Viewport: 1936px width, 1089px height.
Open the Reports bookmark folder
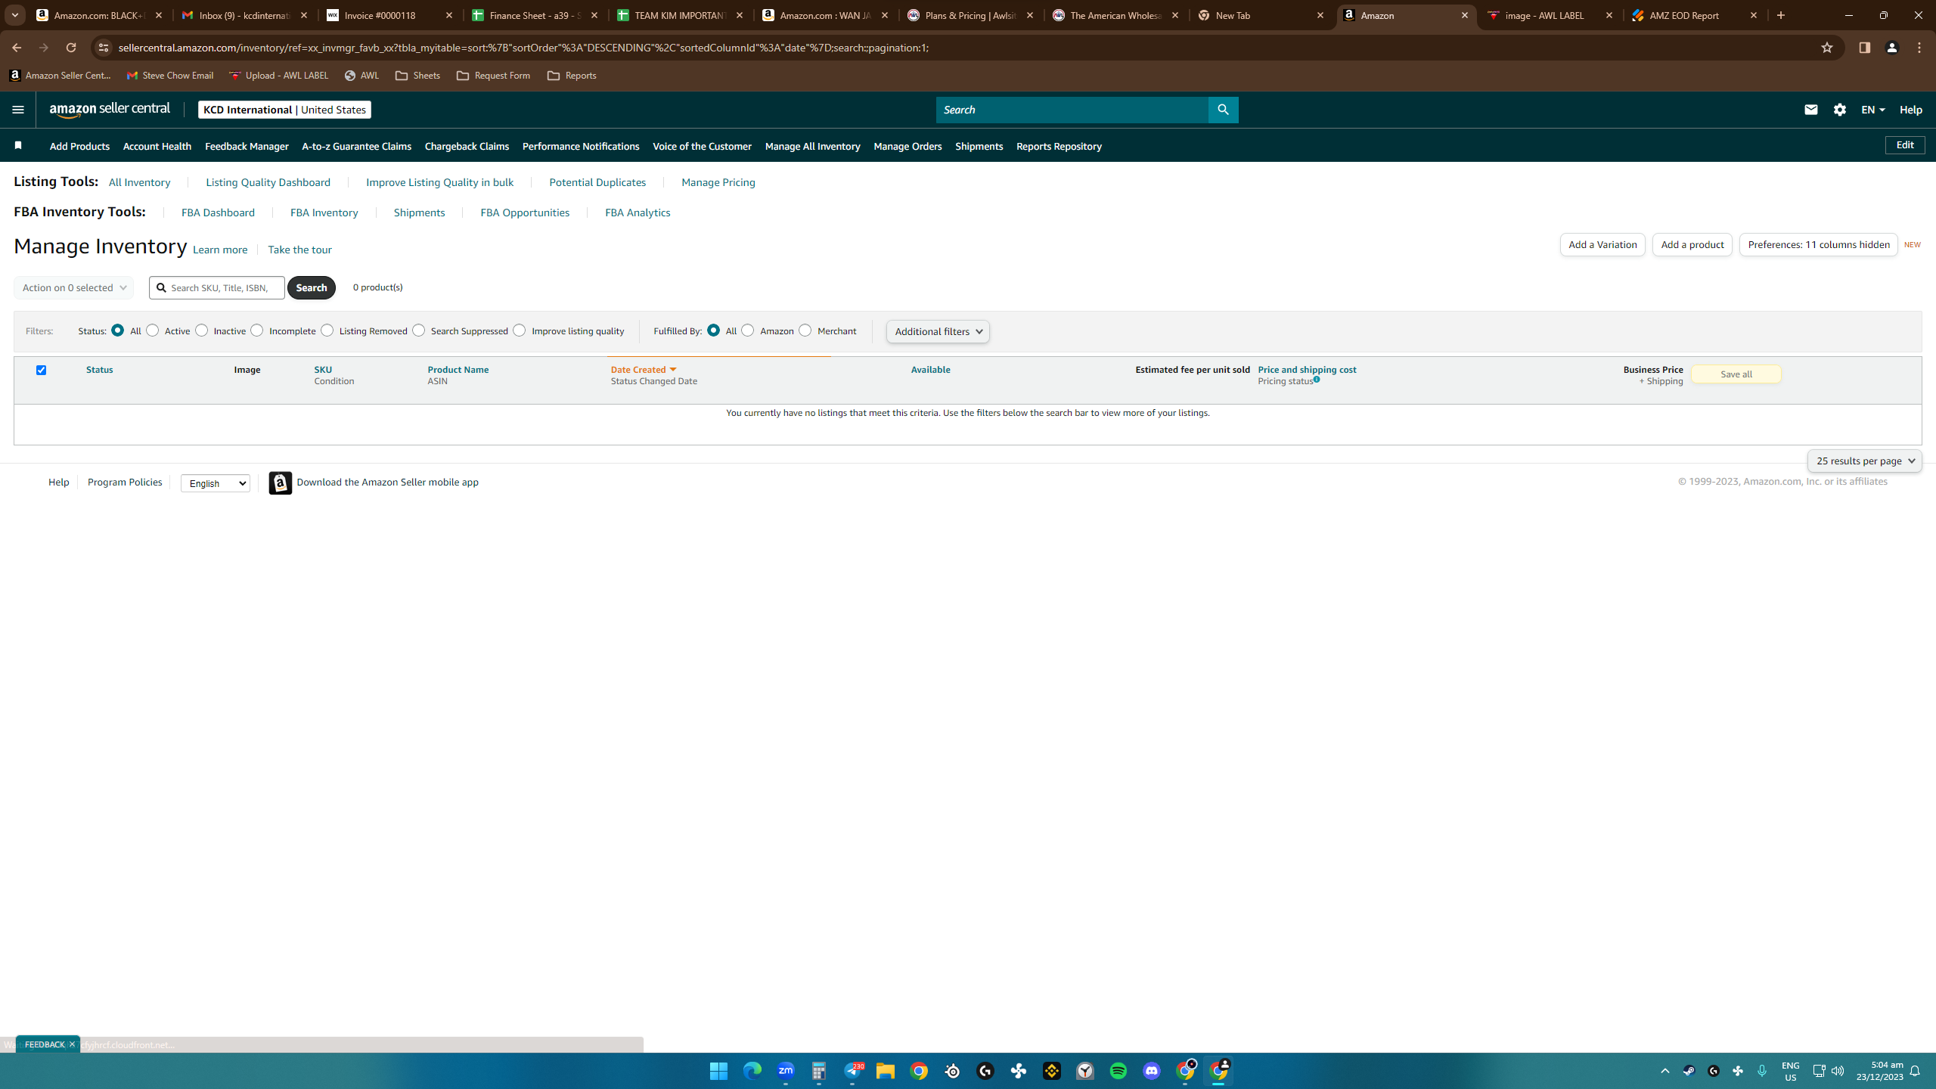pos(572,76)
